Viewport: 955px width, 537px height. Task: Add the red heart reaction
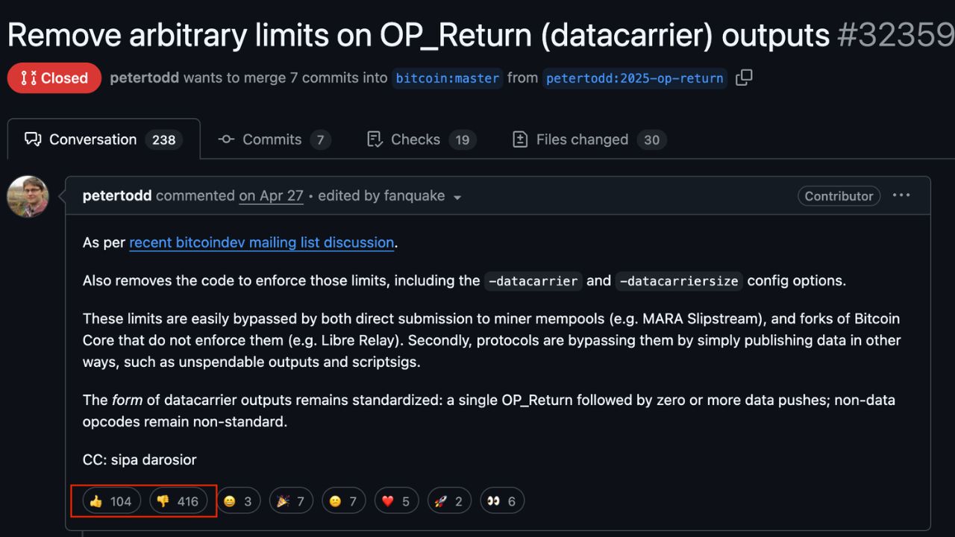point(397,501)
